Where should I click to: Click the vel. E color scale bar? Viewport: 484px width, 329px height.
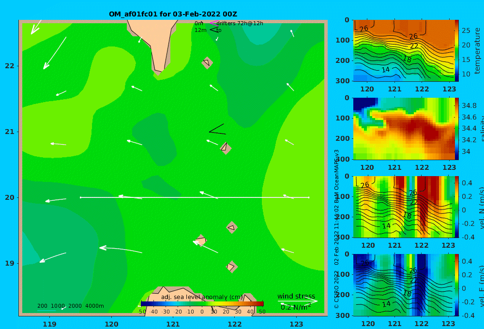[x=457, y=285]
